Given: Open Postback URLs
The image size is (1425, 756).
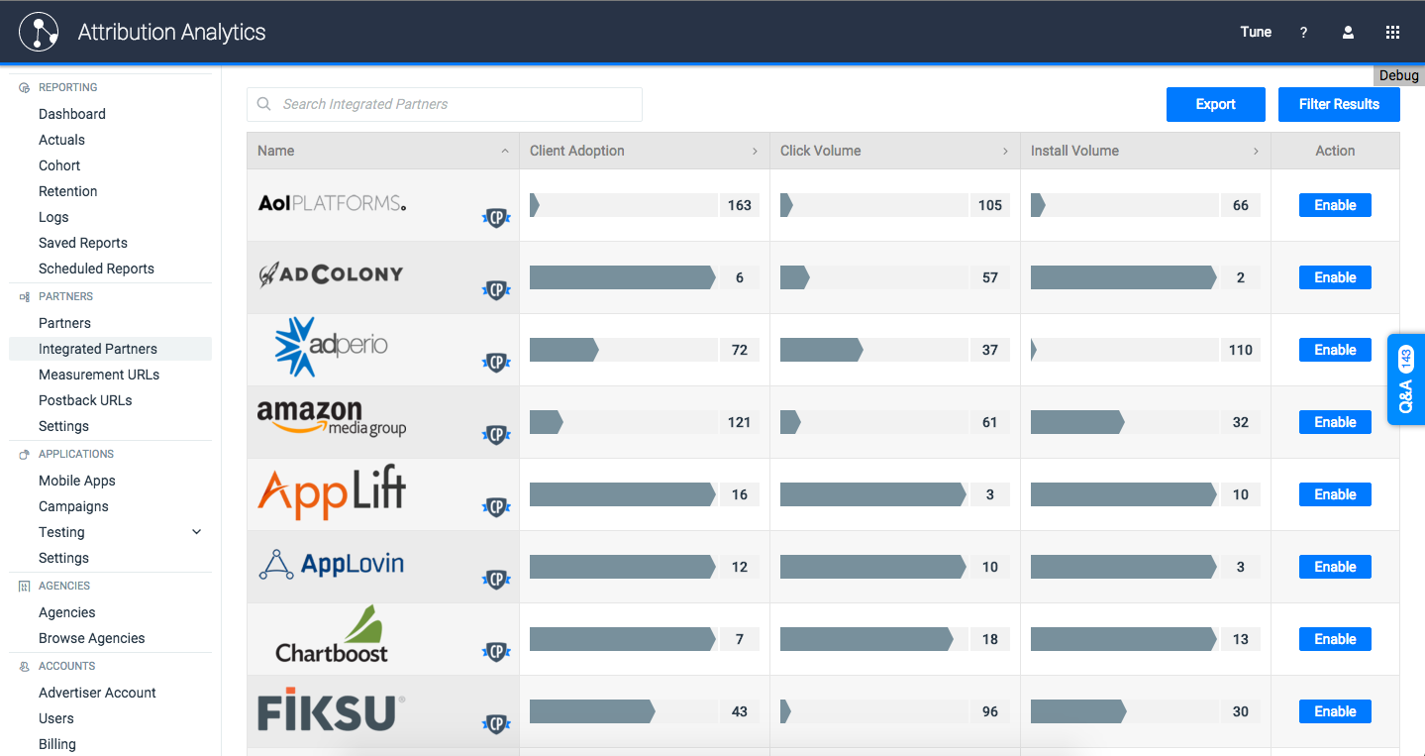Looking at the screenshot, I should tap(85, 400).
